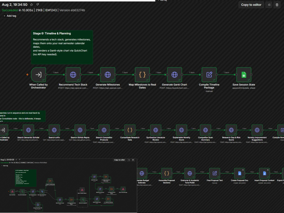Select the Competitor Scan Summary node
The height and width of the screenshot is (213, 284).
205,130
